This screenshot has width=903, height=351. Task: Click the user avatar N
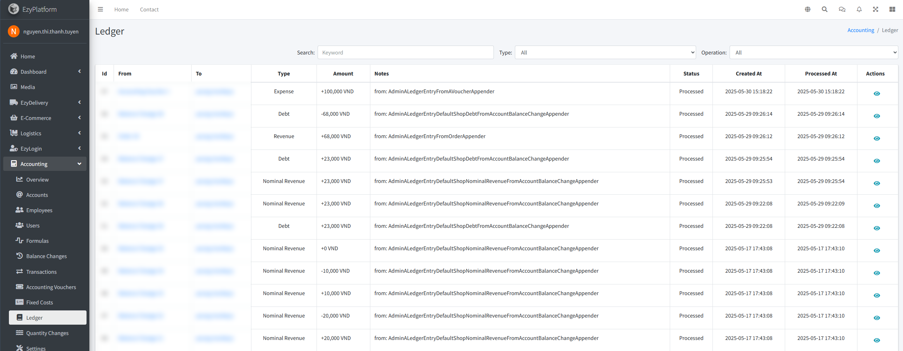click(14, 31)
